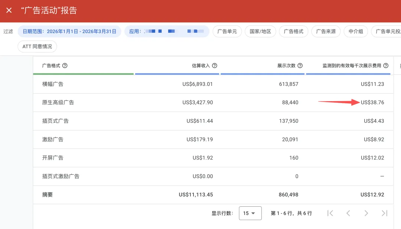Click help icon beside 估算收入 column
Image resolution: width=401 pixels, height=229 pixels.
pos(215,66)
